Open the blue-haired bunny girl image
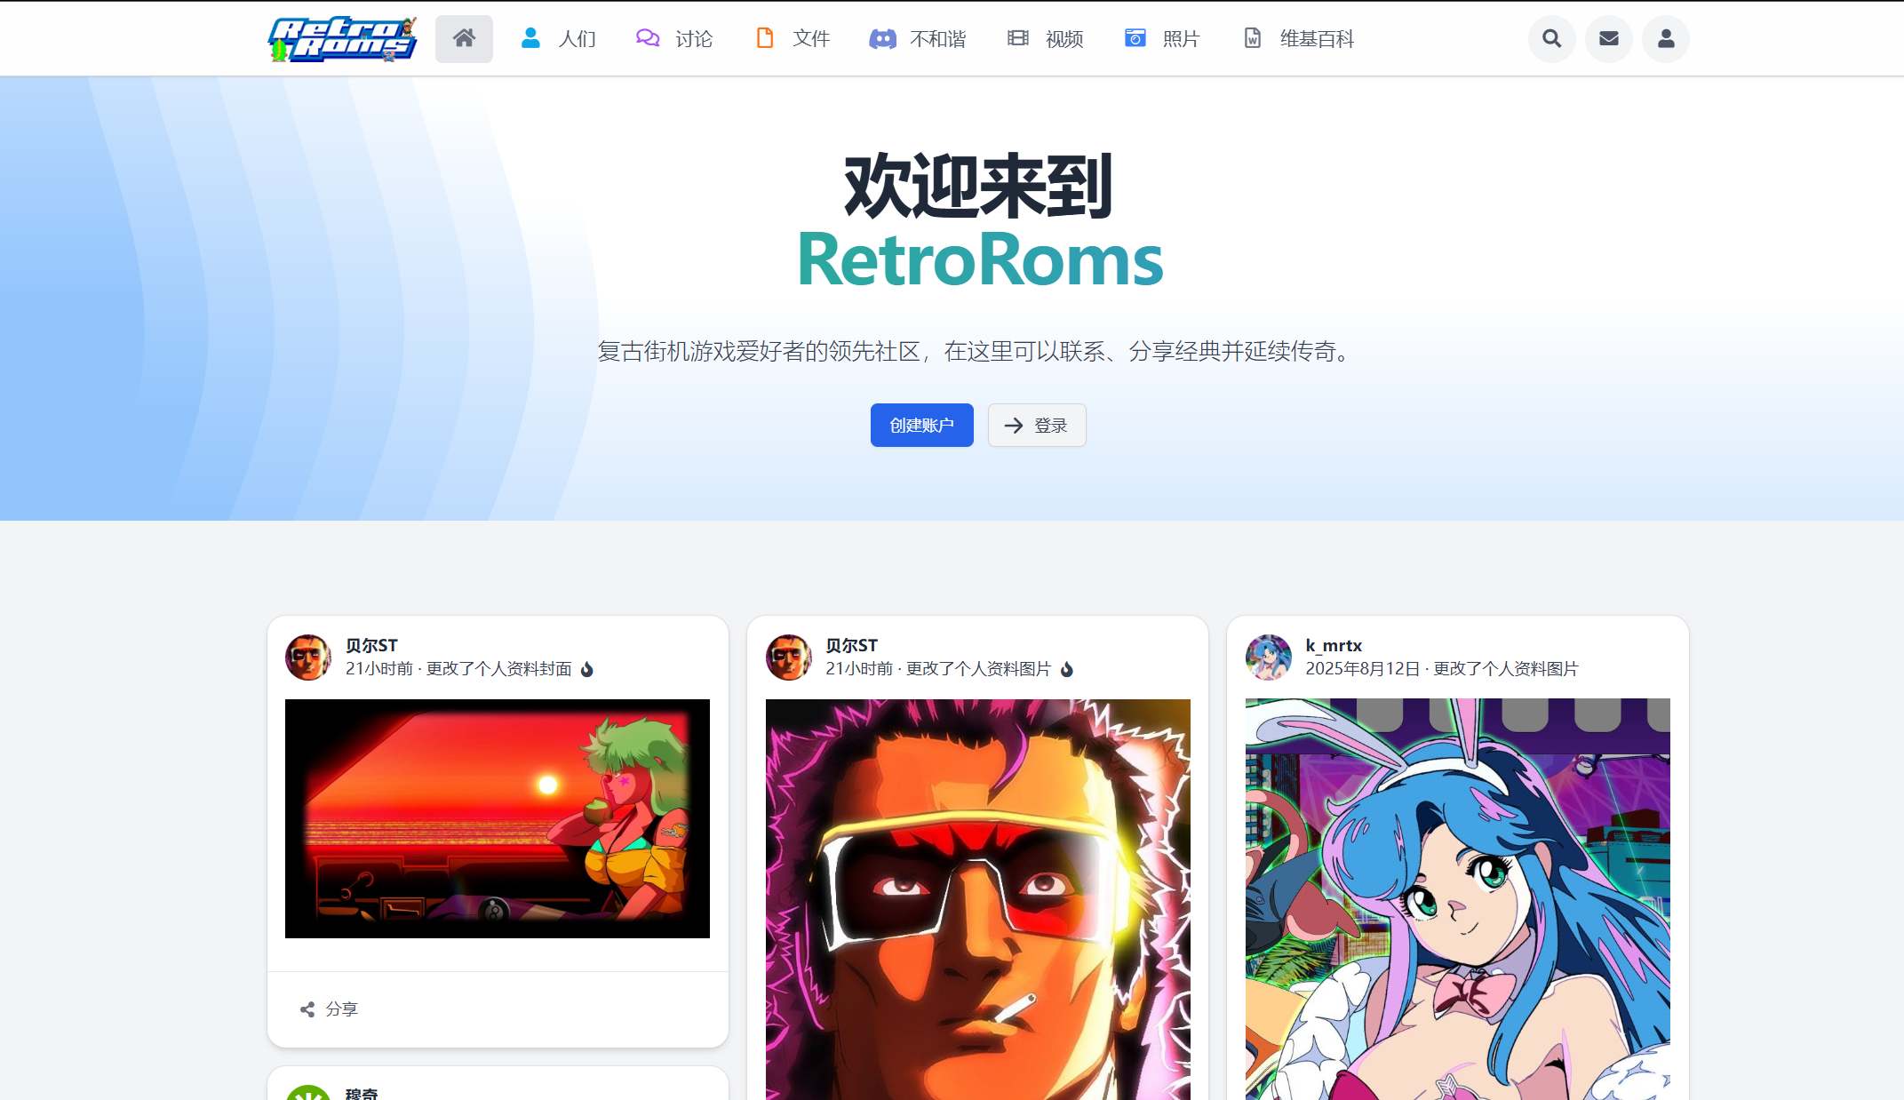 pos(1458,899)
